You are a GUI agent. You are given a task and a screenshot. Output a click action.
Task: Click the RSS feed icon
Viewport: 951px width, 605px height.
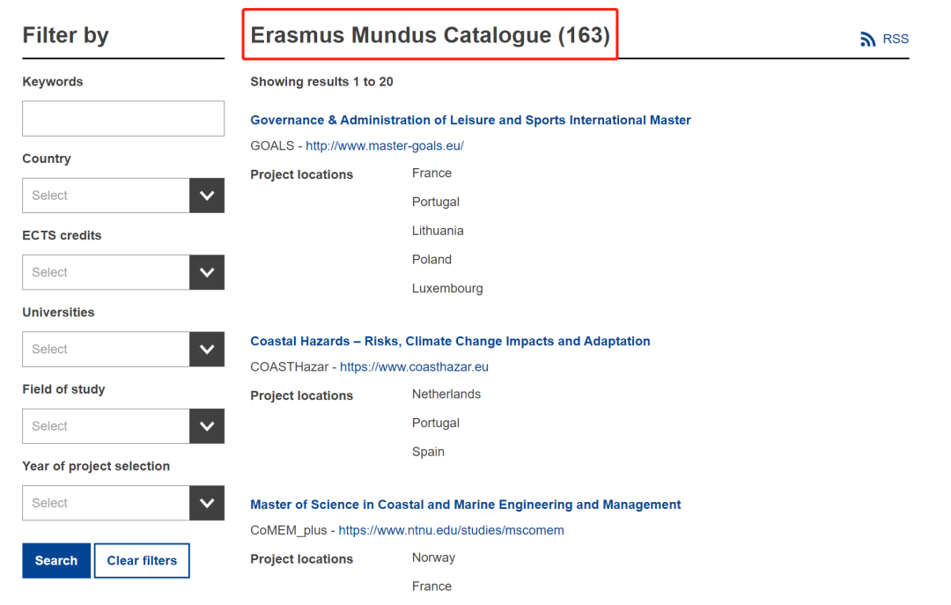[868, 40]
